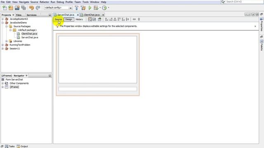The width and height of the screenshot is (264, 148).
Task: Select the ClientChat.java editor tab
Action: 92,15
